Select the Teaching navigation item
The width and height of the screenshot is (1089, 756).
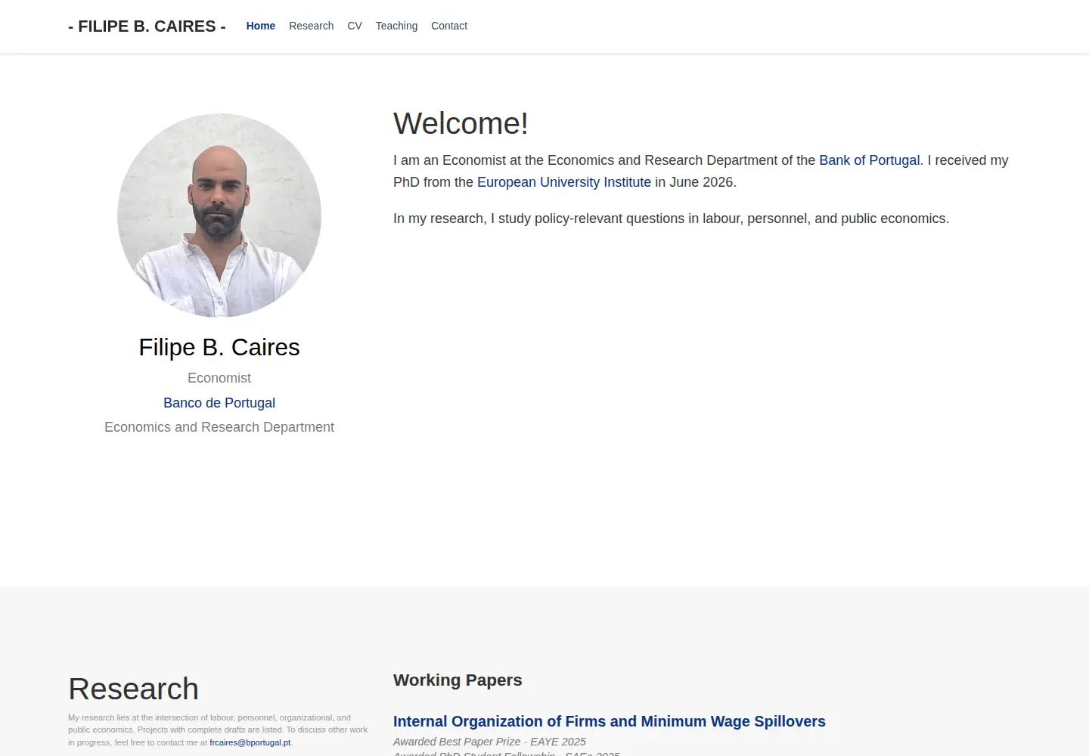point(396,26)
